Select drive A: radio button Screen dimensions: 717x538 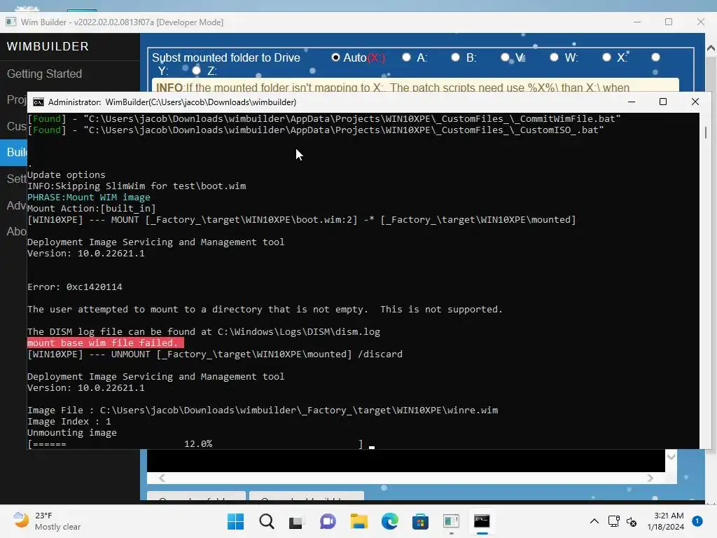tap(406, 57)
